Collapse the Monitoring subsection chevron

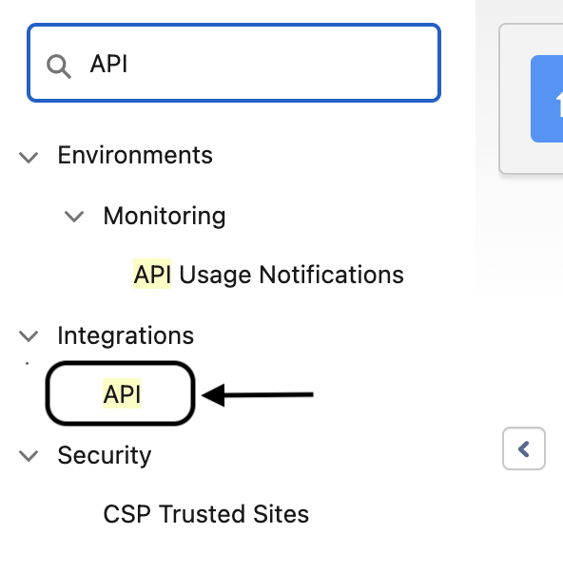pyautogui.click(x=74, y=217)
